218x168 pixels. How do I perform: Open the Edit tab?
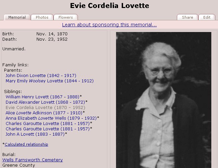pos(207,17)
